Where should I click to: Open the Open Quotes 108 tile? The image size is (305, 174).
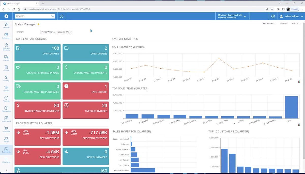(x=38, y=53)
